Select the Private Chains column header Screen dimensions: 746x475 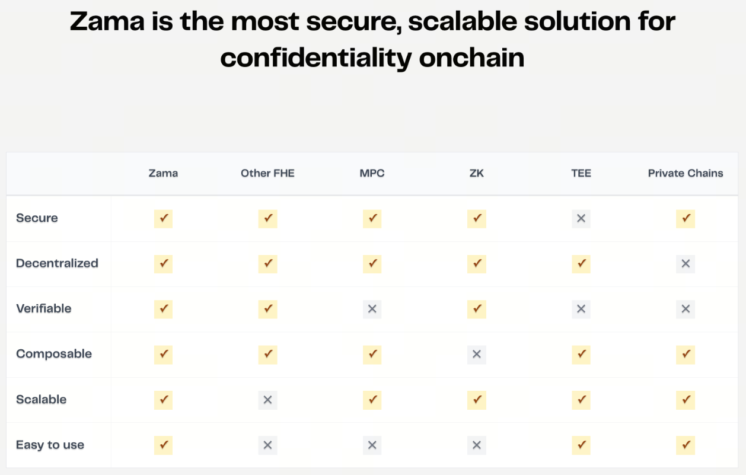(686, 173)
